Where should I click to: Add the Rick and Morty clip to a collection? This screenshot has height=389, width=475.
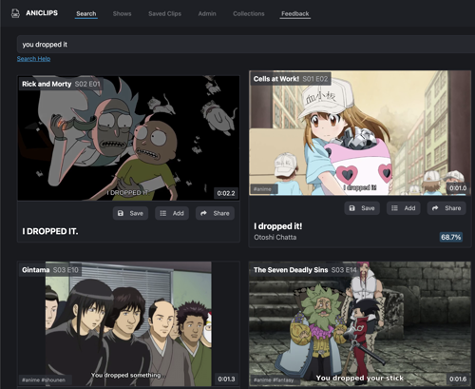[172, 213]
